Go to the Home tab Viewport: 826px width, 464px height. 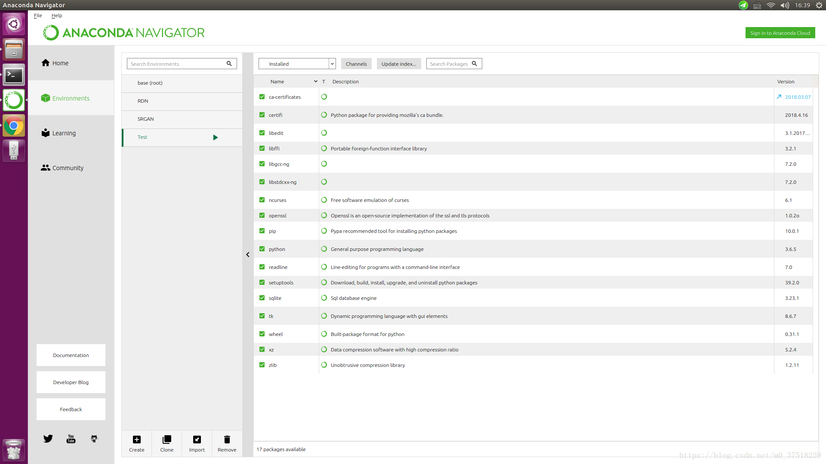71,63
